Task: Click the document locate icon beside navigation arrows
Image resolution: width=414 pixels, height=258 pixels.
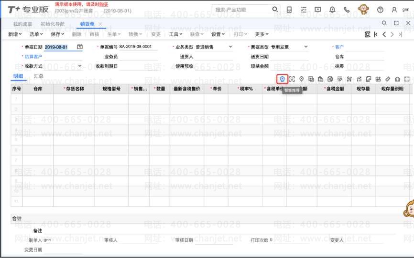Action: [367, 34]
